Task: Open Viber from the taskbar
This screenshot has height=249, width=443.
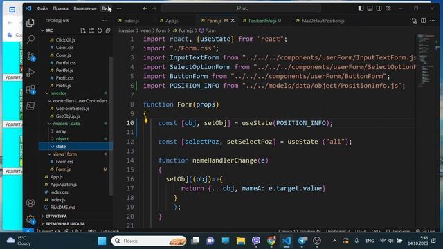Action: 256,241
